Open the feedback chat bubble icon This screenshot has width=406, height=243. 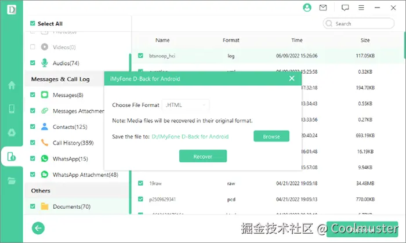345,8
